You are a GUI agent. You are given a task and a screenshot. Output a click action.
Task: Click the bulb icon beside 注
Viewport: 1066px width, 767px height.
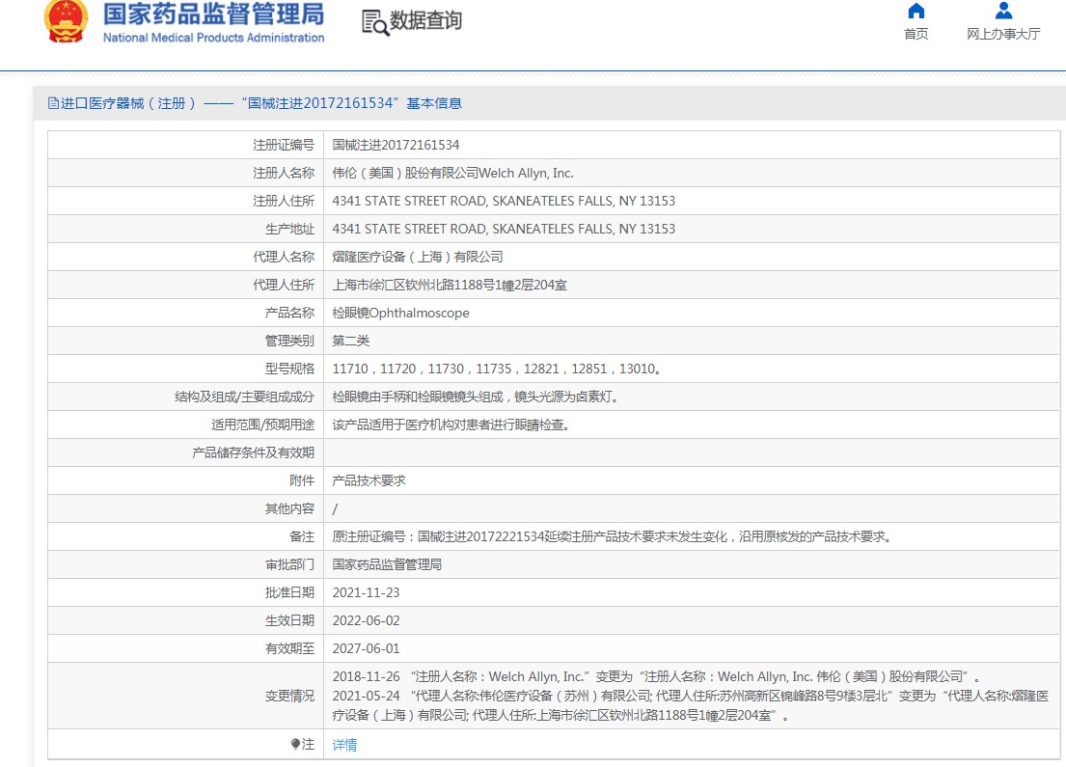[295, 744]
